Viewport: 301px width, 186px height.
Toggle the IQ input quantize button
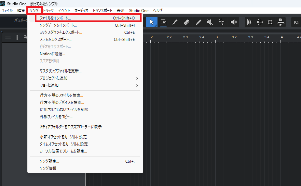tap(296, 22)
